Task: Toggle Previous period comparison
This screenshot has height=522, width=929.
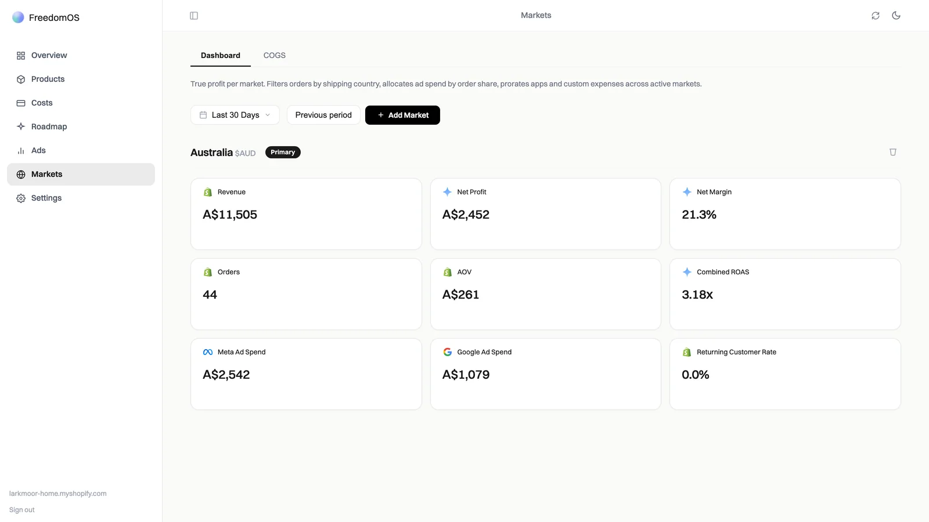Action: [x=323, y=115]
